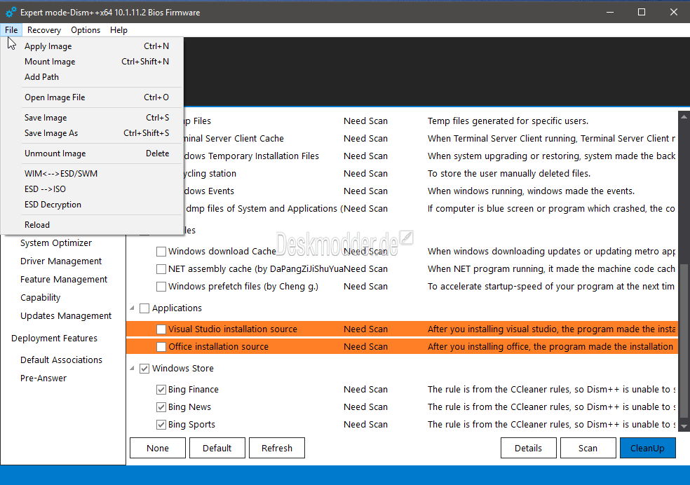Check the Applications group checkbox
690x485 pixels.
pos(144,308)
